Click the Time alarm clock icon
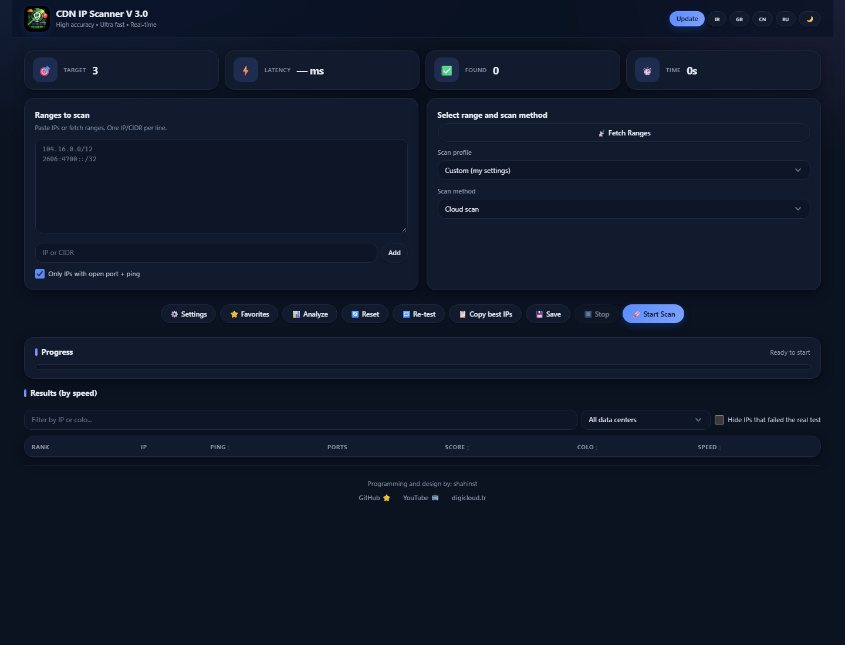 (x=647, y=70)
